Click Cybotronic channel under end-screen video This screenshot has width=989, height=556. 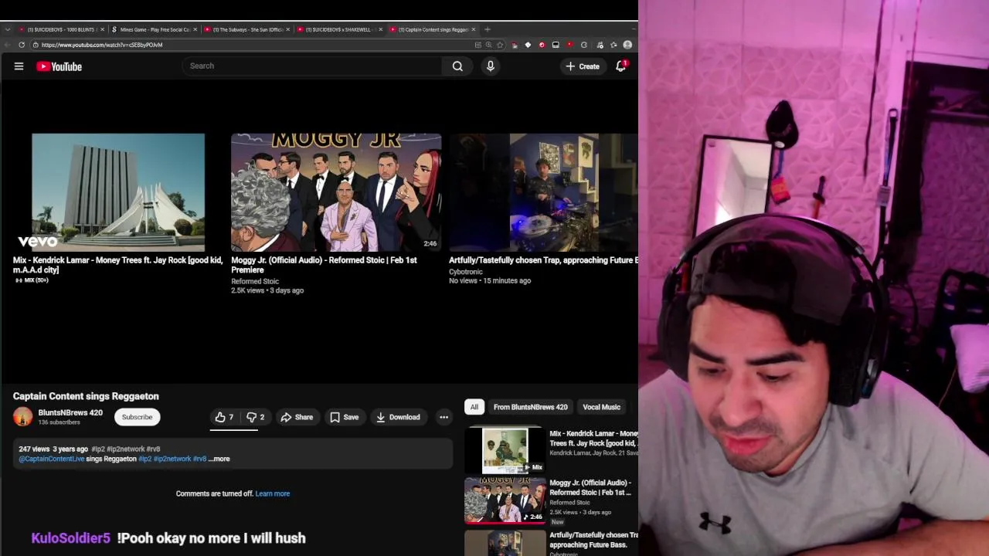tap(465, 272)
